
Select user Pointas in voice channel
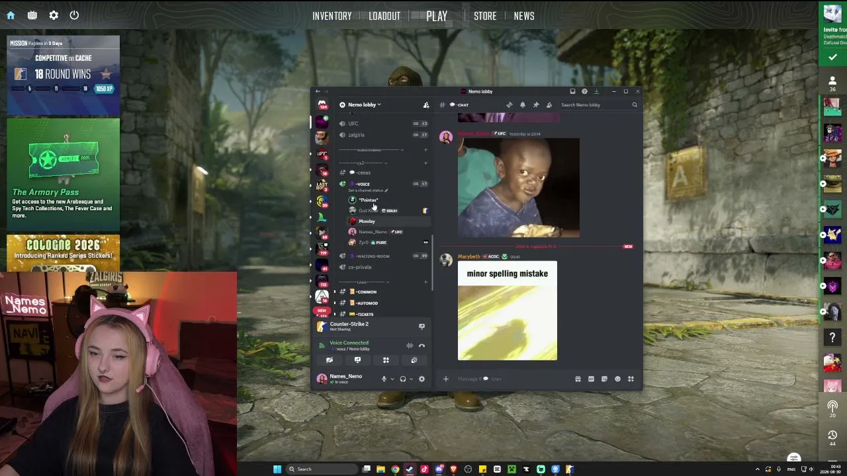pos(387,200)
